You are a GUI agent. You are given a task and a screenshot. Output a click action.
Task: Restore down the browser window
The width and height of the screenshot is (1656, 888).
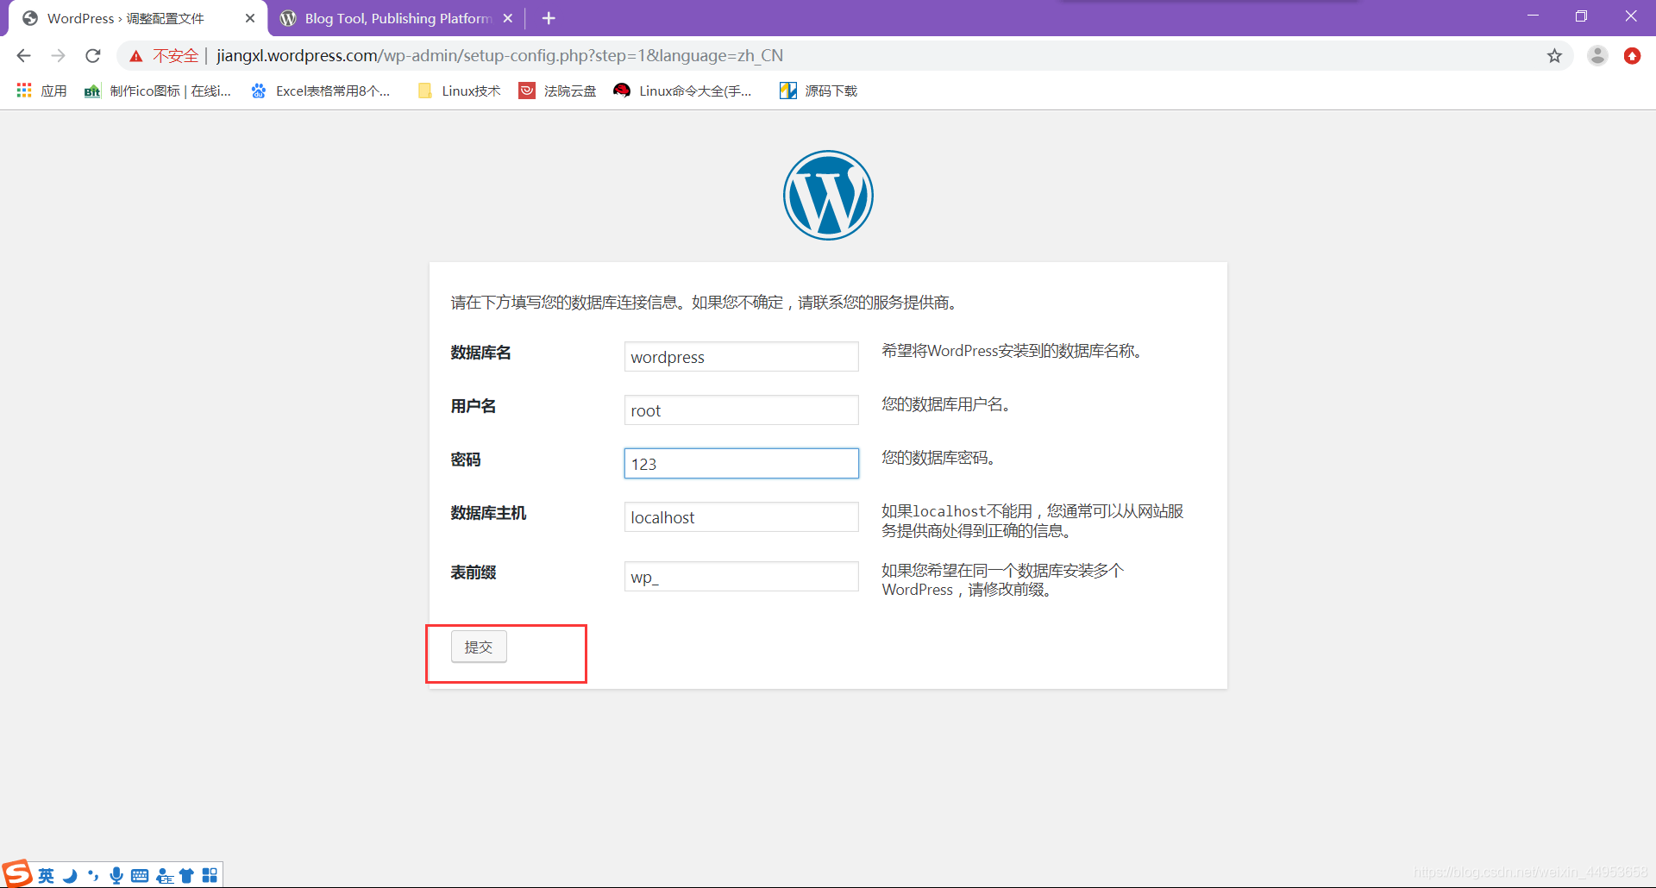(x=1581, y=16)
